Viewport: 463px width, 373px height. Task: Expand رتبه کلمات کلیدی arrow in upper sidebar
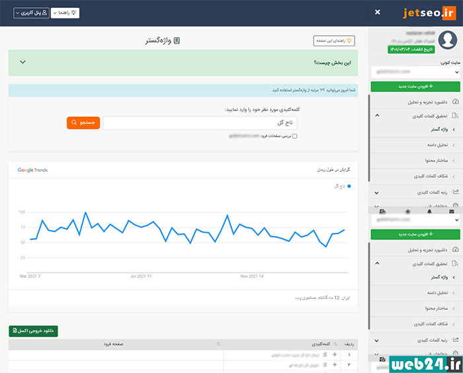click(376, 193)
